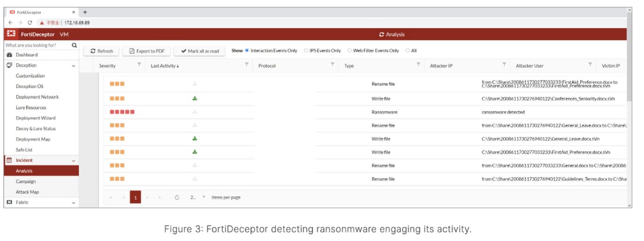Click the search magnifier icon in the sidebar
Screen dimensions: 644x241
click(x=74, y=46)
